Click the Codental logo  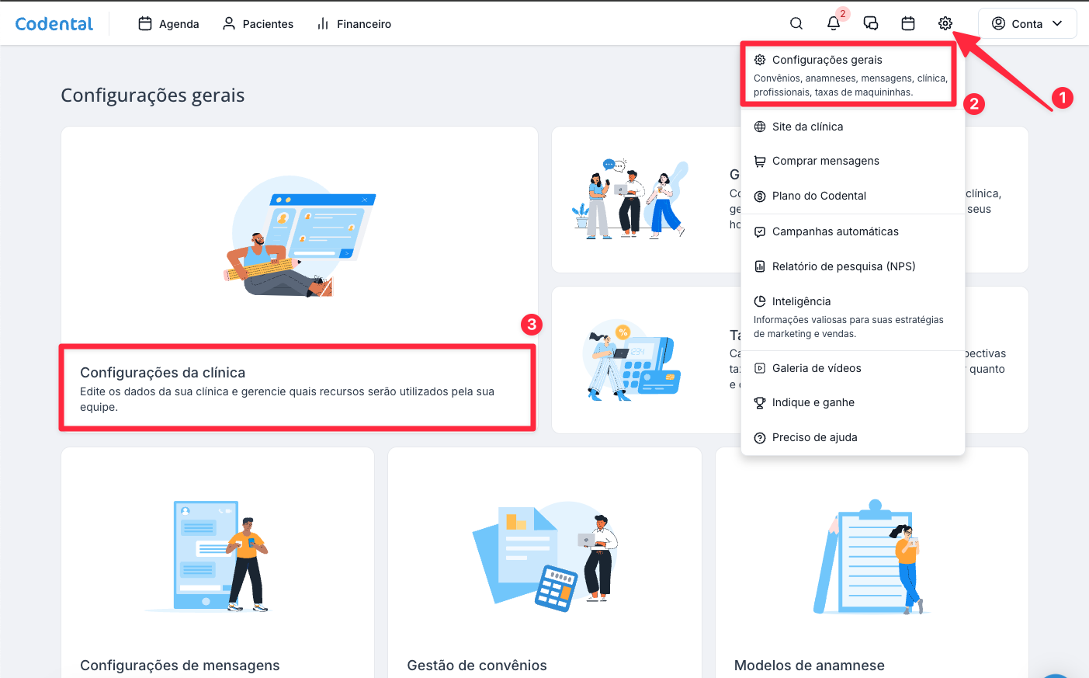pos(54,24)
